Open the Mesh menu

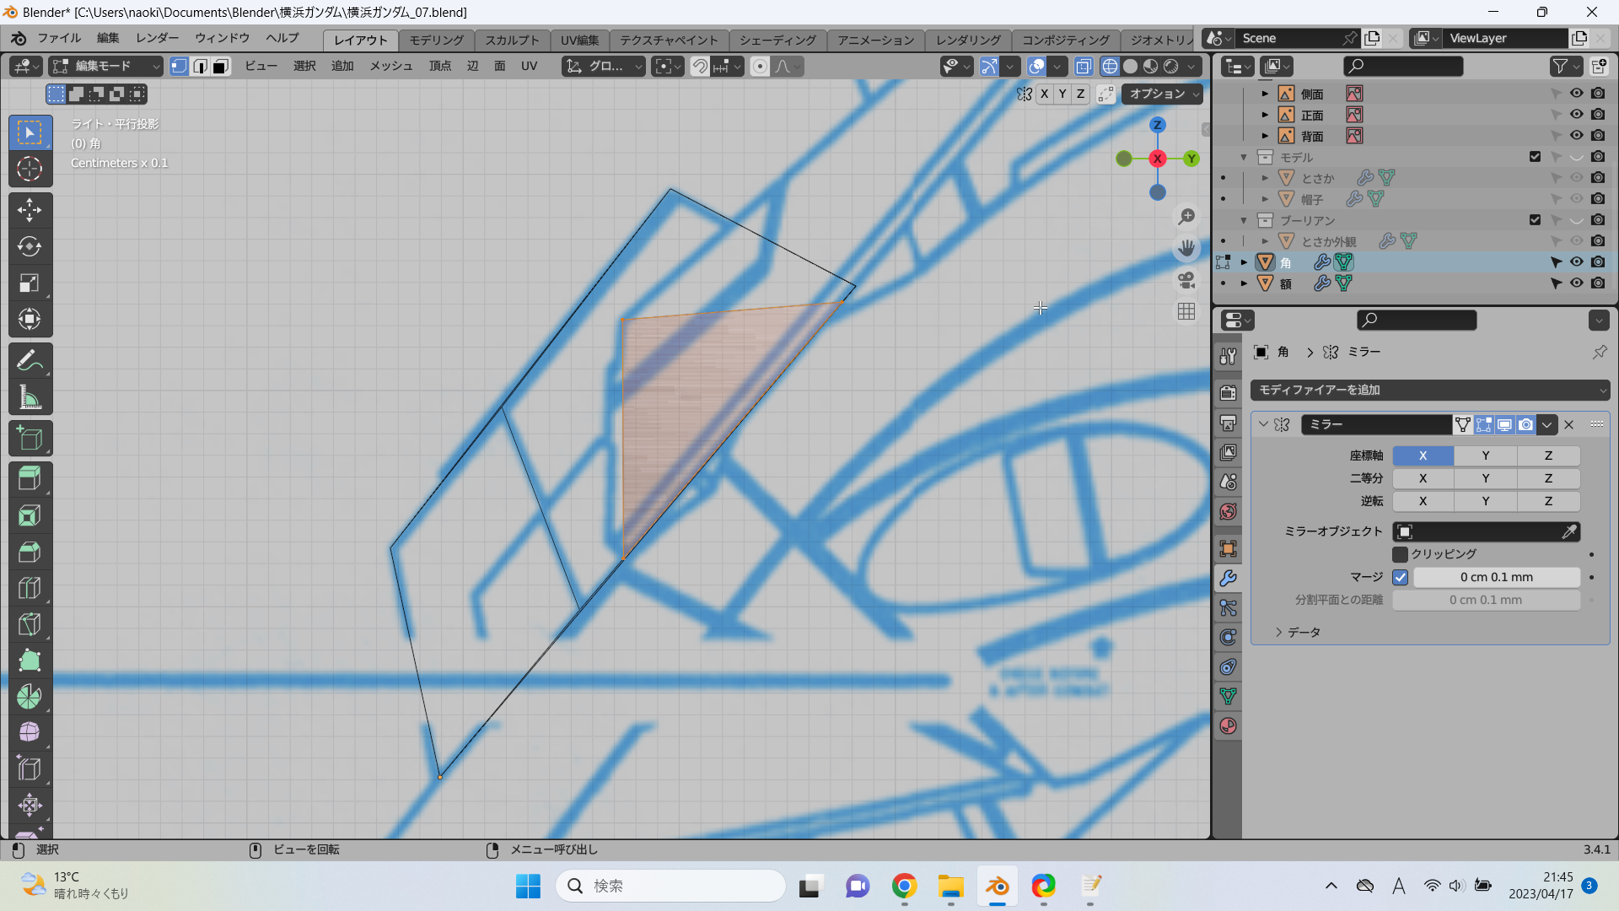pyautogui.click(x=390, y=67)
